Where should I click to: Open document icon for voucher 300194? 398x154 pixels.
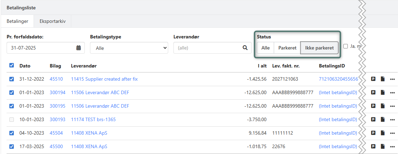pyautogui.click(x=383, y=92)
